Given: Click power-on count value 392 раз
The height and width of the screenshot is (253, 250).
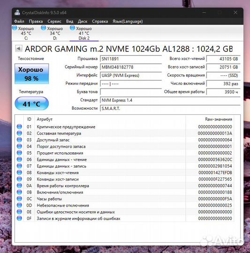Looking at the screenshot, I should tap(223, 83).
